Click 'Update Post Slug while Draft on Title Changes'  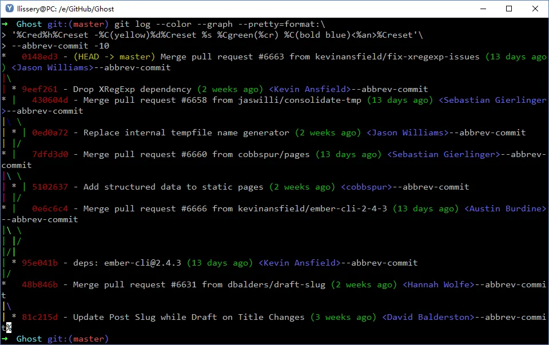[189, 316]
